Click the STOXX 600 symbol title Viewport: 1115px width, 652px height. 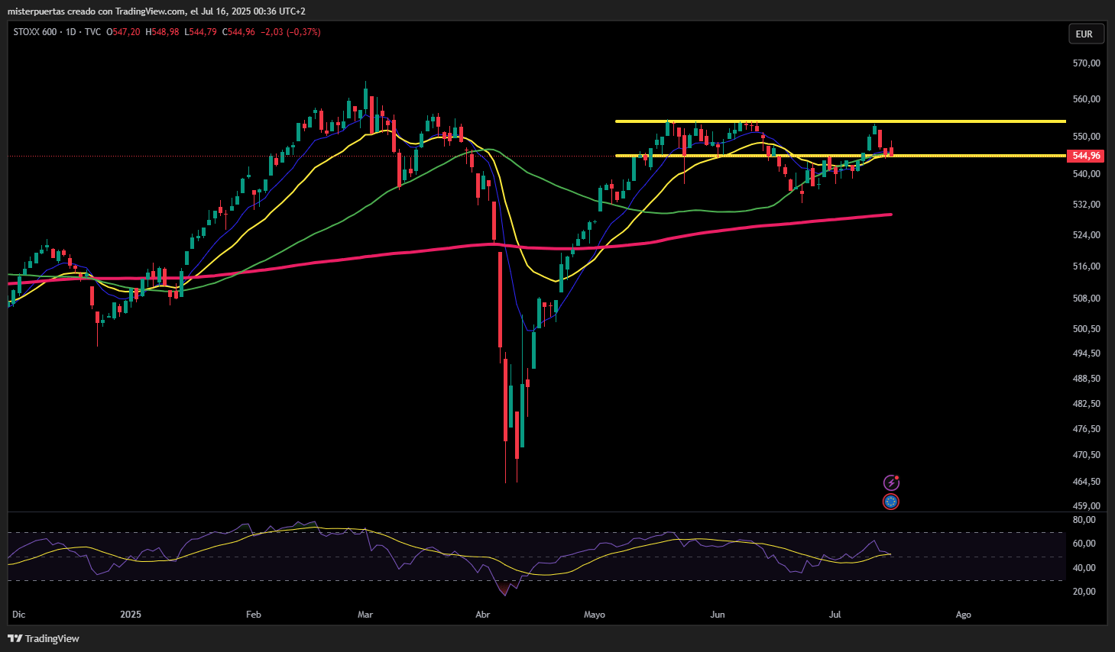35,32
